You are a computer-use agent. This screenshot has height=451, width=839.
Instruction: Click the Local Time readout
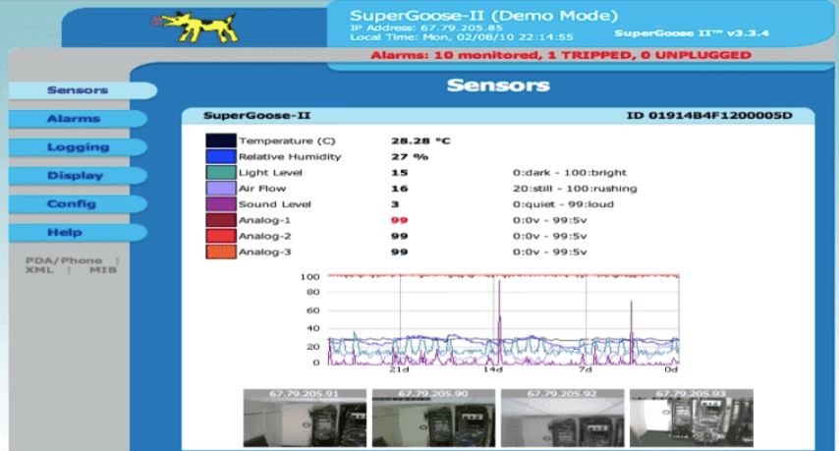pyautogui.click(x=461, y=37)
